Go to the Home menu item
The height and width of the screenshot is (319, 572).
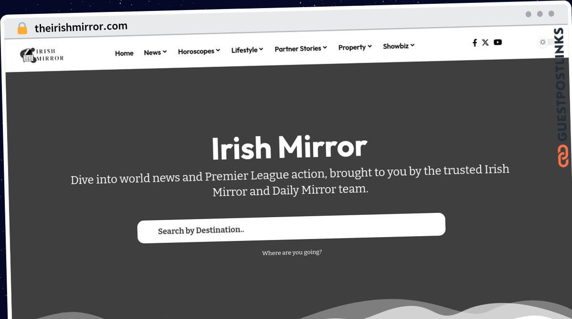point(124,53)
